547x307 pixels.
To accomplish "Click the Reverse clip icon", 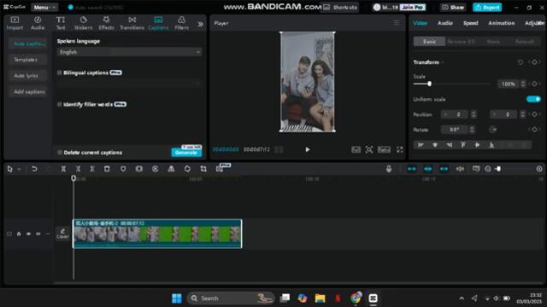I will pos(156,169).
